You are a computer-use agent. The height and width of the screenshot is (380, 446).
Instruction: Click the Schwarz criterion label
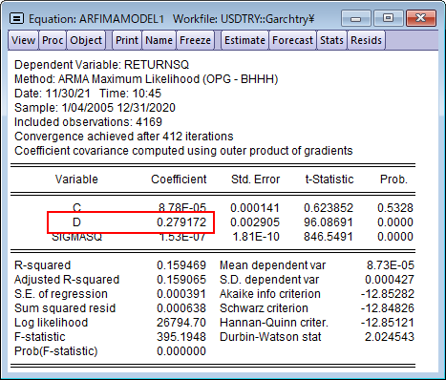pos(264,308)
